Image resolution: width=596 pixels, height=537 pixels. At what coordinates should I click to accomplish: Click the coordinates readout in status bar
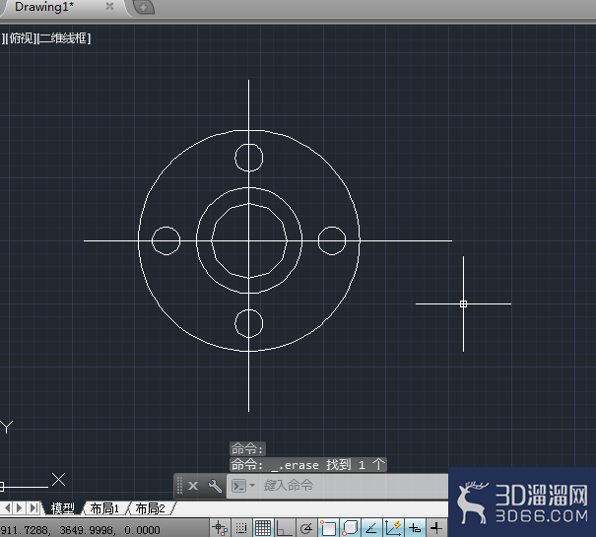pos(80,530)
